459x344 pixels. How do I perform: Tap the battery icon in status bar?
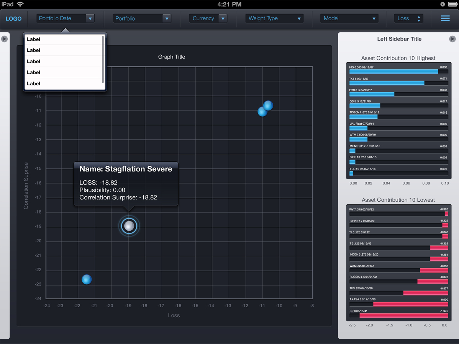click(x=452, y=4)
